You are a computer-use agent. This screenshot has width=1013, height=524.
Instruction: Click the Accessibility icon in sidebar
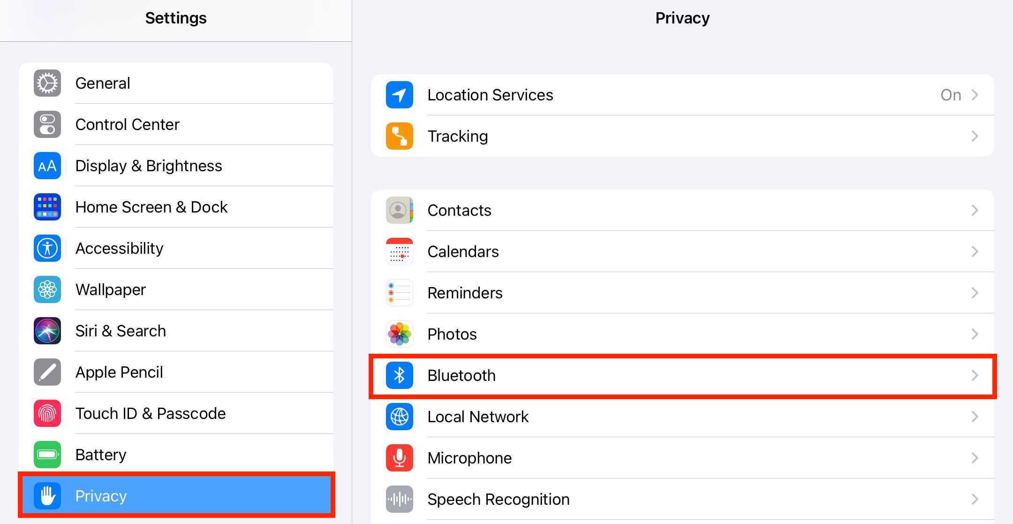click(x=47, y=248)
